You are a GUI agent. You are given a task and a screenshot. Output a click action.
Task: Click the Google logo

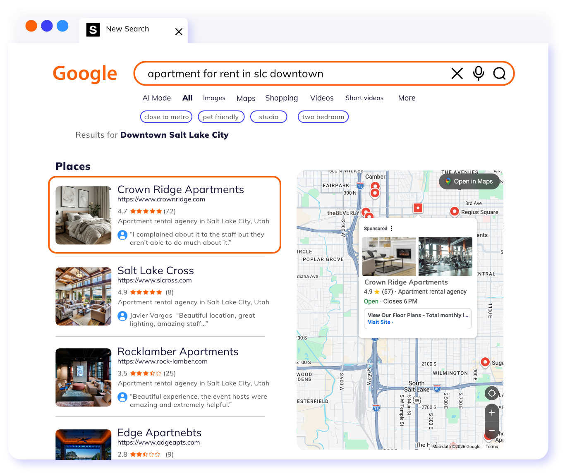[x=85, y=74]
